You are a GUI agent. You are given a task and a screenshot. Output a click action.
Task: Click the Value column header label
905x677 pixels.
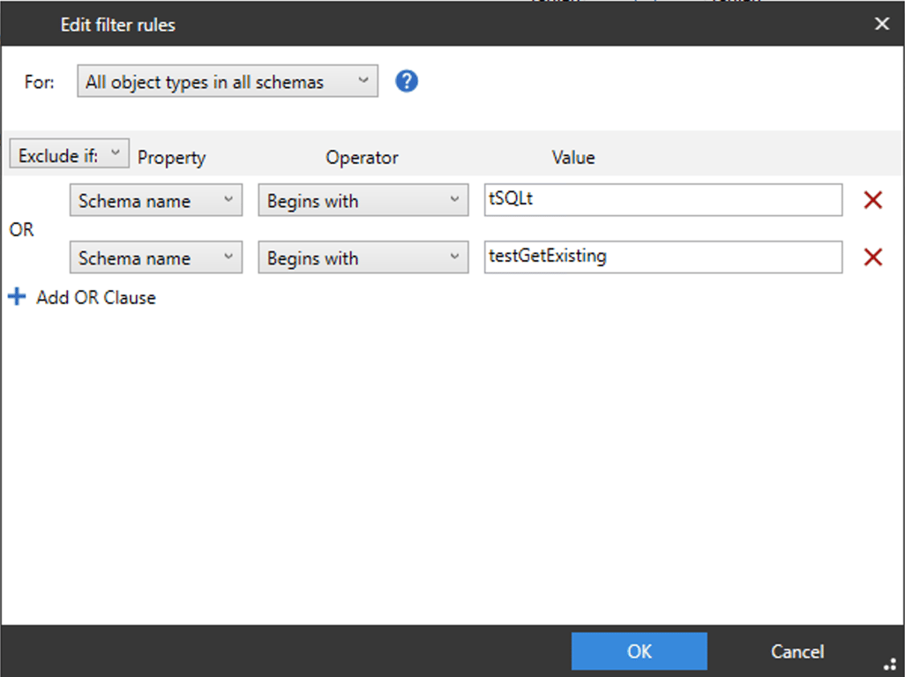[x=573, y=158]
